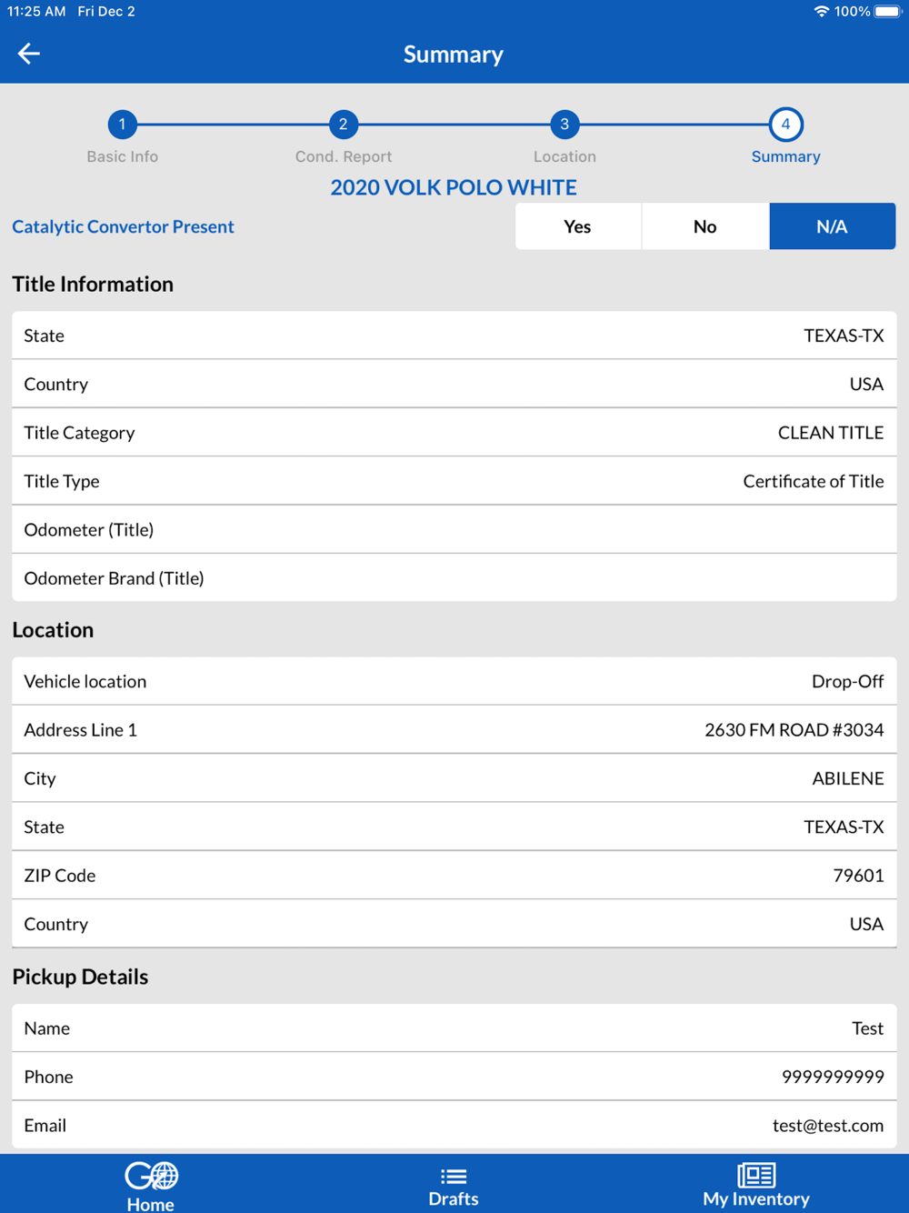Select Yes for Catalytic Convertor Present

(578, 226)
